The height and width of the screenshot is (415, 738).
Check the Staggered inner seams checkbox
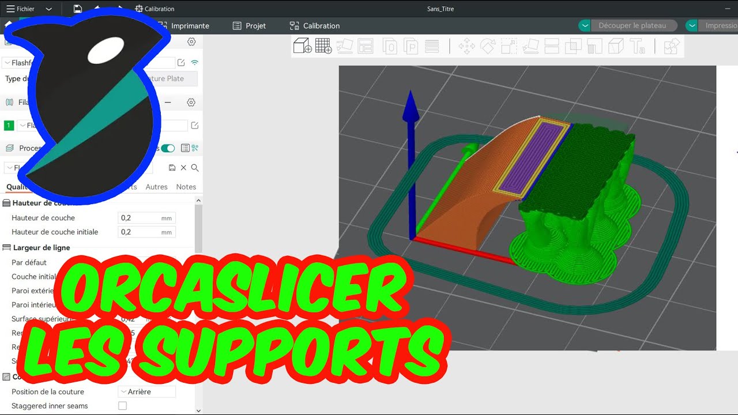point(122,406)
